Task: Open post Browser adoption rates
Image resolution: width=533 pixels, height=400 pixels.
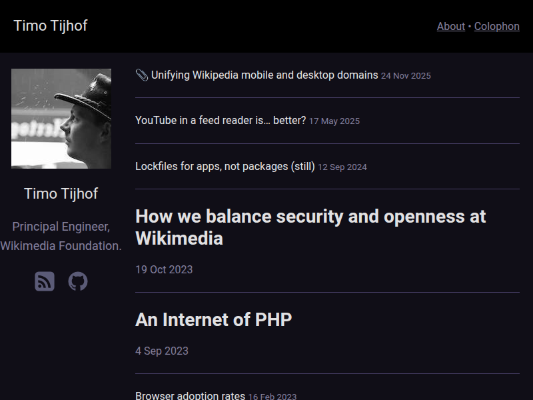Action: (x=190, y=396)
